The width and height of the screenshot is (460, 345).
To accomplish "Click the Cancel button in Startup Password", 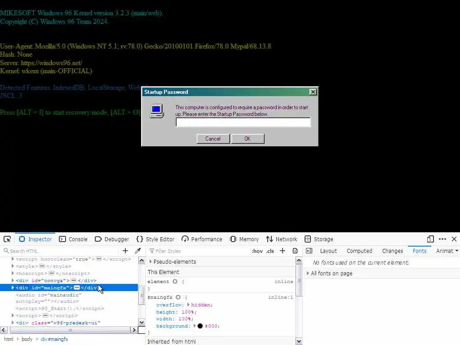I will (x=213, y=138).
